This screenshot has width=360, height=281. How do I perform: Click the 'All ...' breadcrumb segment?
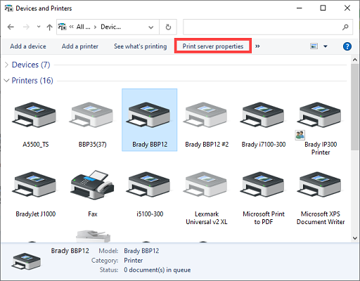pyautogui.click(x=84, y=27)
